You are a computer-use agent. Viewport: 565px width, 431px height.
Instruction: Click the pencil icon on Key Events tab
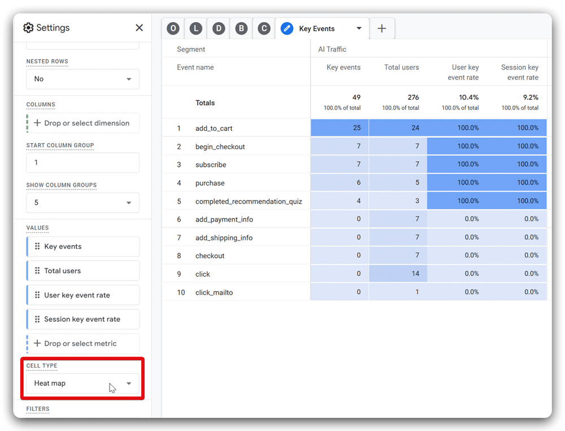pyautogui.click(x=287, y=28)
